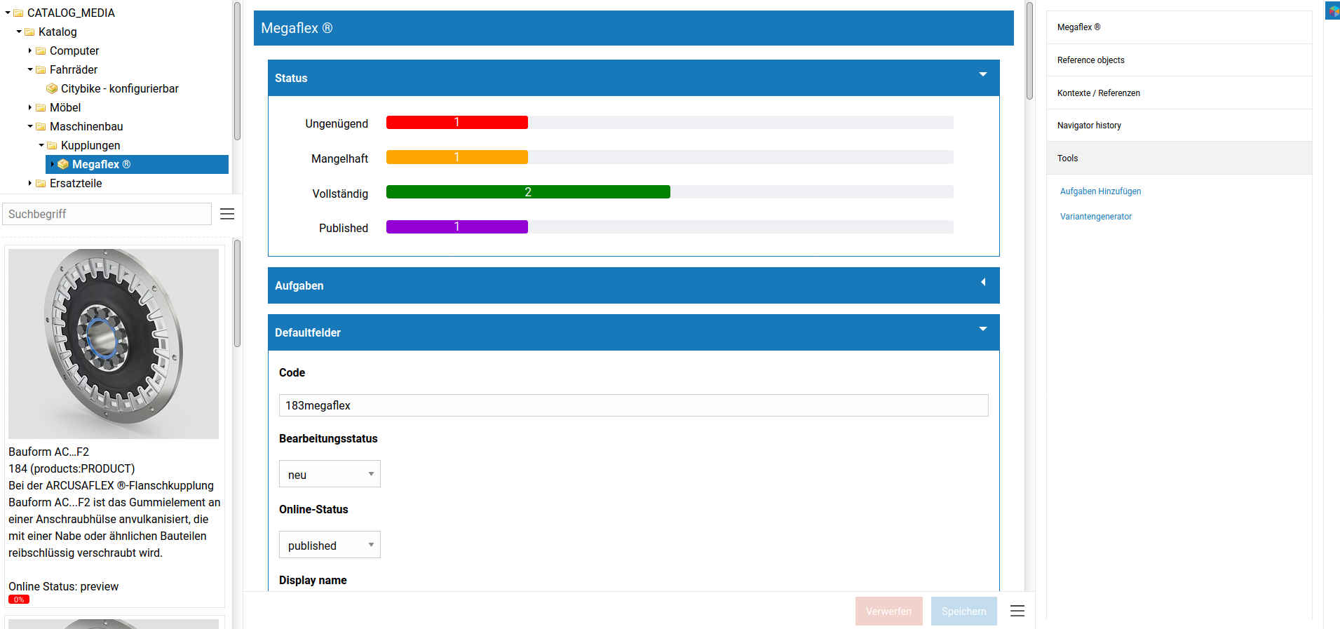This screenshot has width=1340, height=629.
Task: Click the Status section header
Action: tap(633, 78)
